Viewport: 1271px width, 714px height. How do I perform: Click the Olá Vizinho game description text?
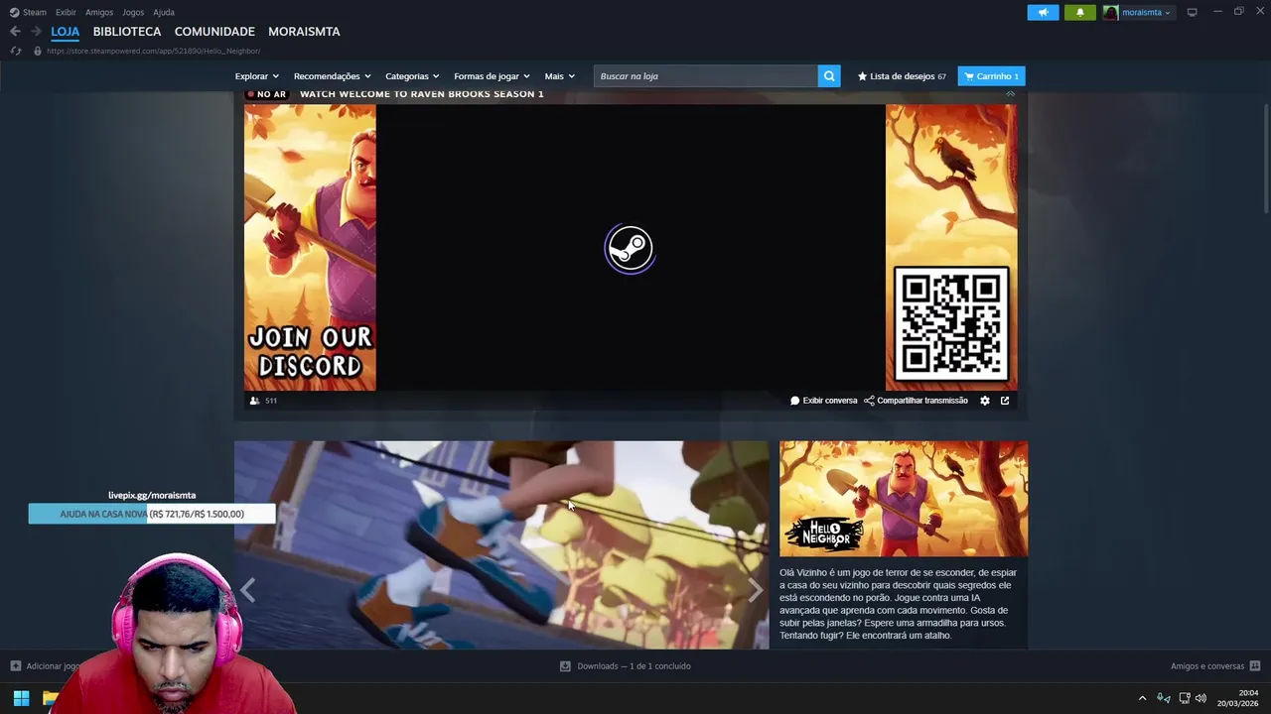(897, 604)
